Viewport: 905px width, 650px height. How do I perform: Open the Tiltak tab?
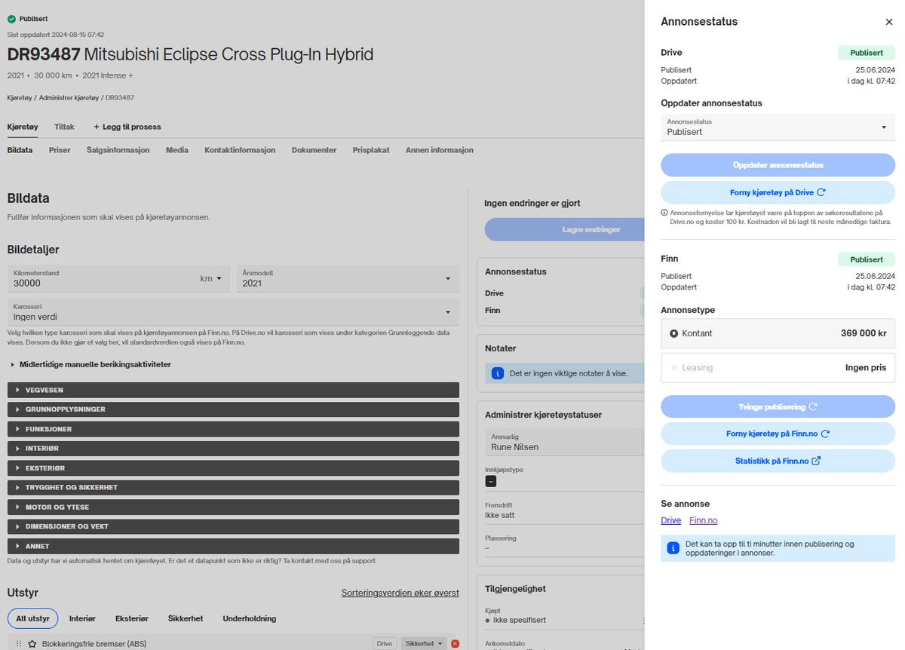[64, 127]
